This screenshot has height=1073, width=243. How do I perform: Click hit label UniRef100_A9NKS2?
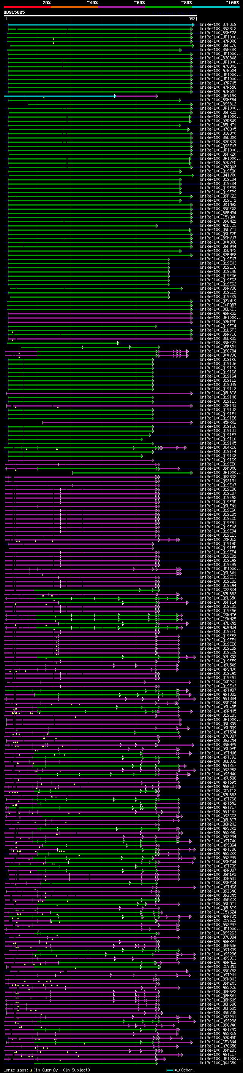click(x=218, y=313)
